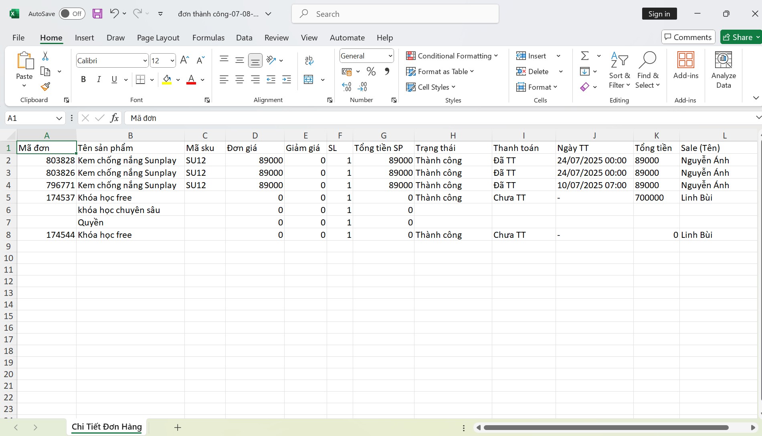Toggle Bottom Align for cells

pyautogui.click(x=255, y=60)
